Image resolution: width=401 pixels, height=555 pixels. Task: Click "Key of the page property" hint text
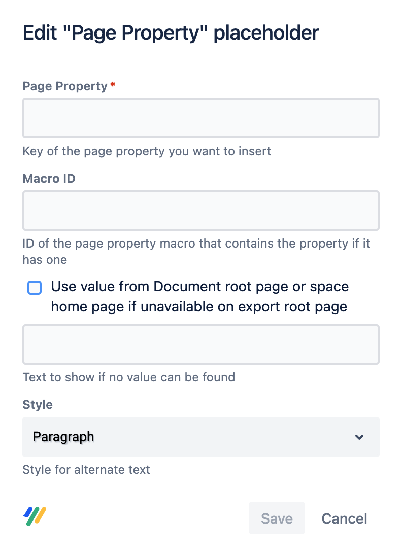coord(147,151)
